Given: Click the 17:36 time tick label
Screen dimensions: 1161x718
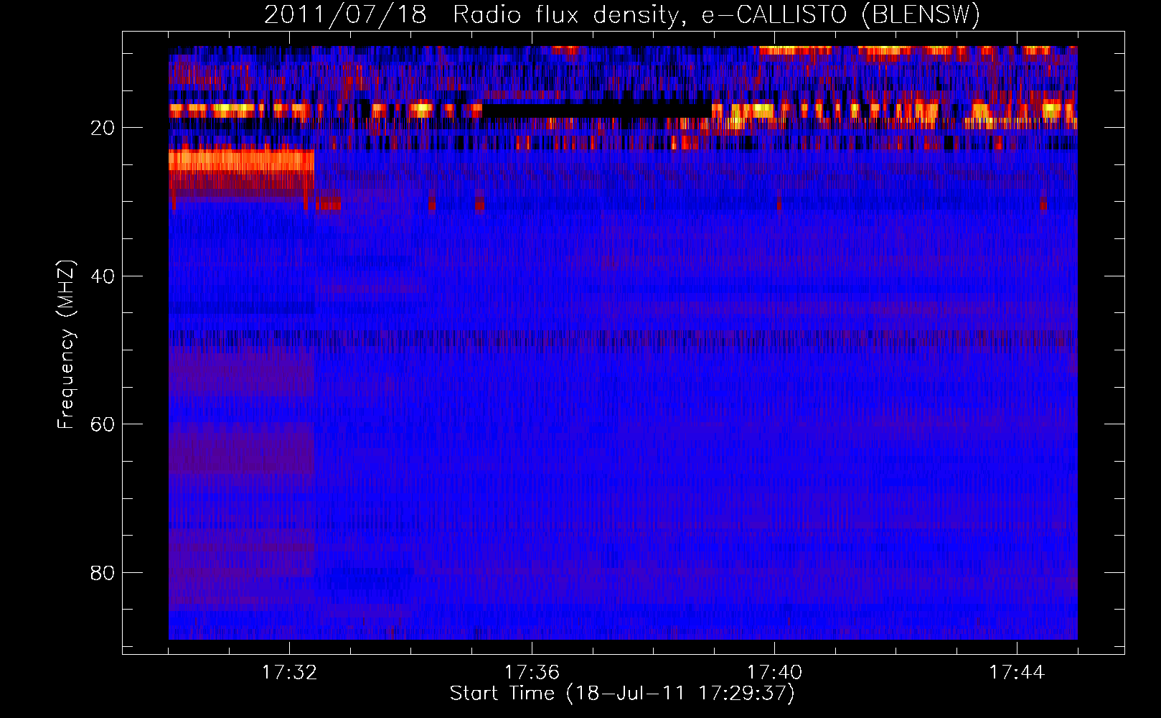Looking at the screenshot, I should (x=532, y=672).
